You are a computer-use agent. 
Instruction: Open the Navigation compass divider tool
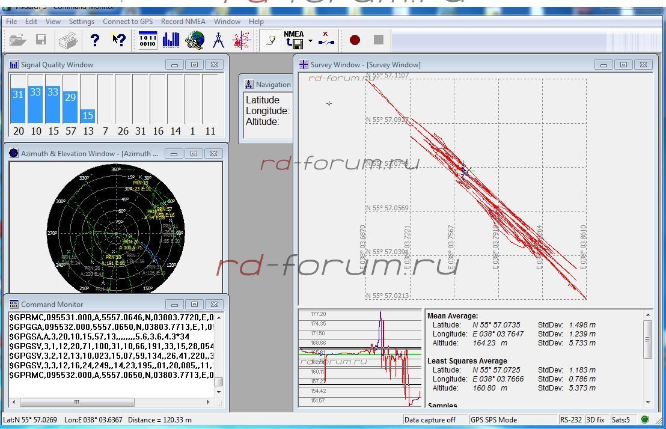[x=218, y=40]
